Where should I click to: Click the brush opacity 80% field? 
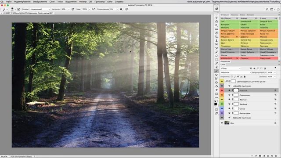pos(64,9)
